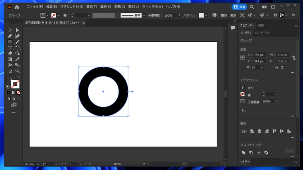303x170 pixels.
Task: Open the ファイル(F) menu
Action: tap(35, 7)
